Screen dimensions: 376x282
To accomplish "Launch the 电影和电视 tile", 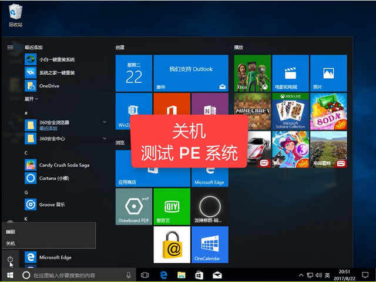I will pos(289,73).
